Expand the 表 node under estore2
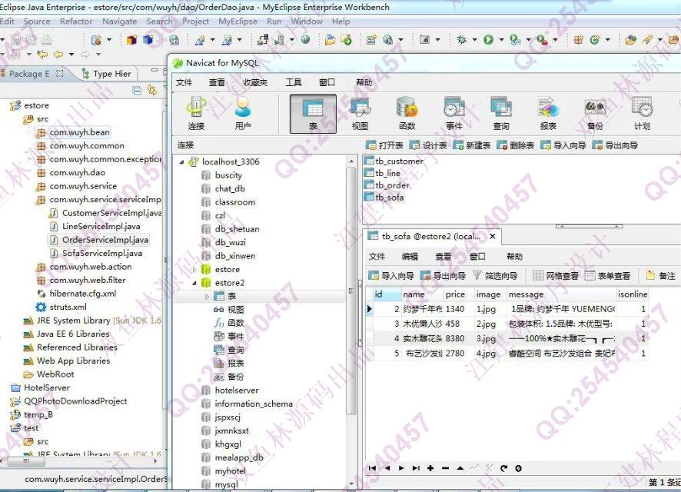The height and width of the screenshot is (492, 681). pyautogui.click(x=207, y=297)
